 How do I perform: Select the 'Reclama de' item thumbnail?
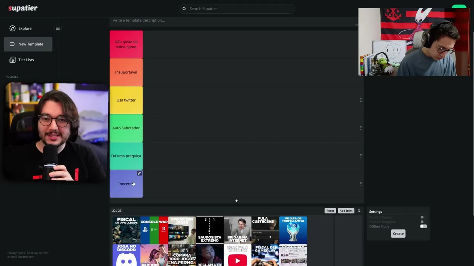tap(210, 255)
